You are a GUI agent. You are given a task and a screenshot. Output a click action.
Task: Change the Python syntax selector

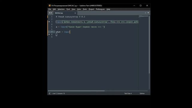[142, 93]
